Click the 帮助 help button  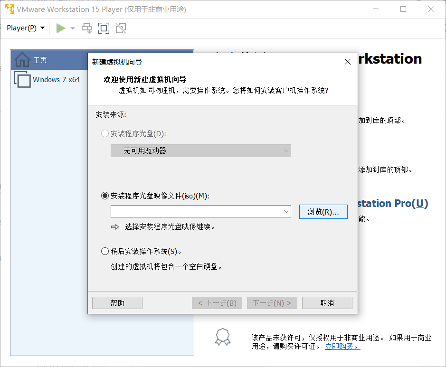117,303
